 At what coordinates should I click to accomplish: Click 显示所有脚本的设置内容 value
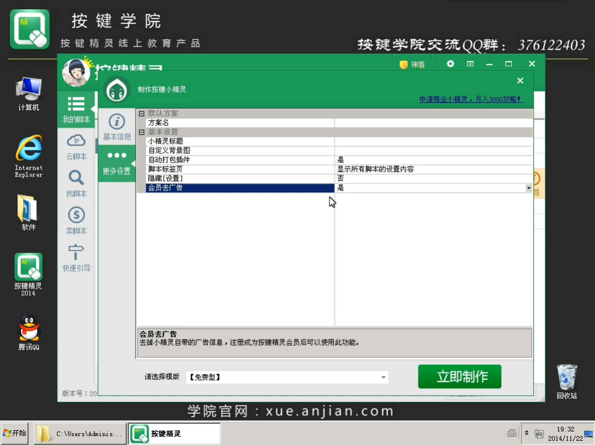pyautogui.click(x=375, y=169)
